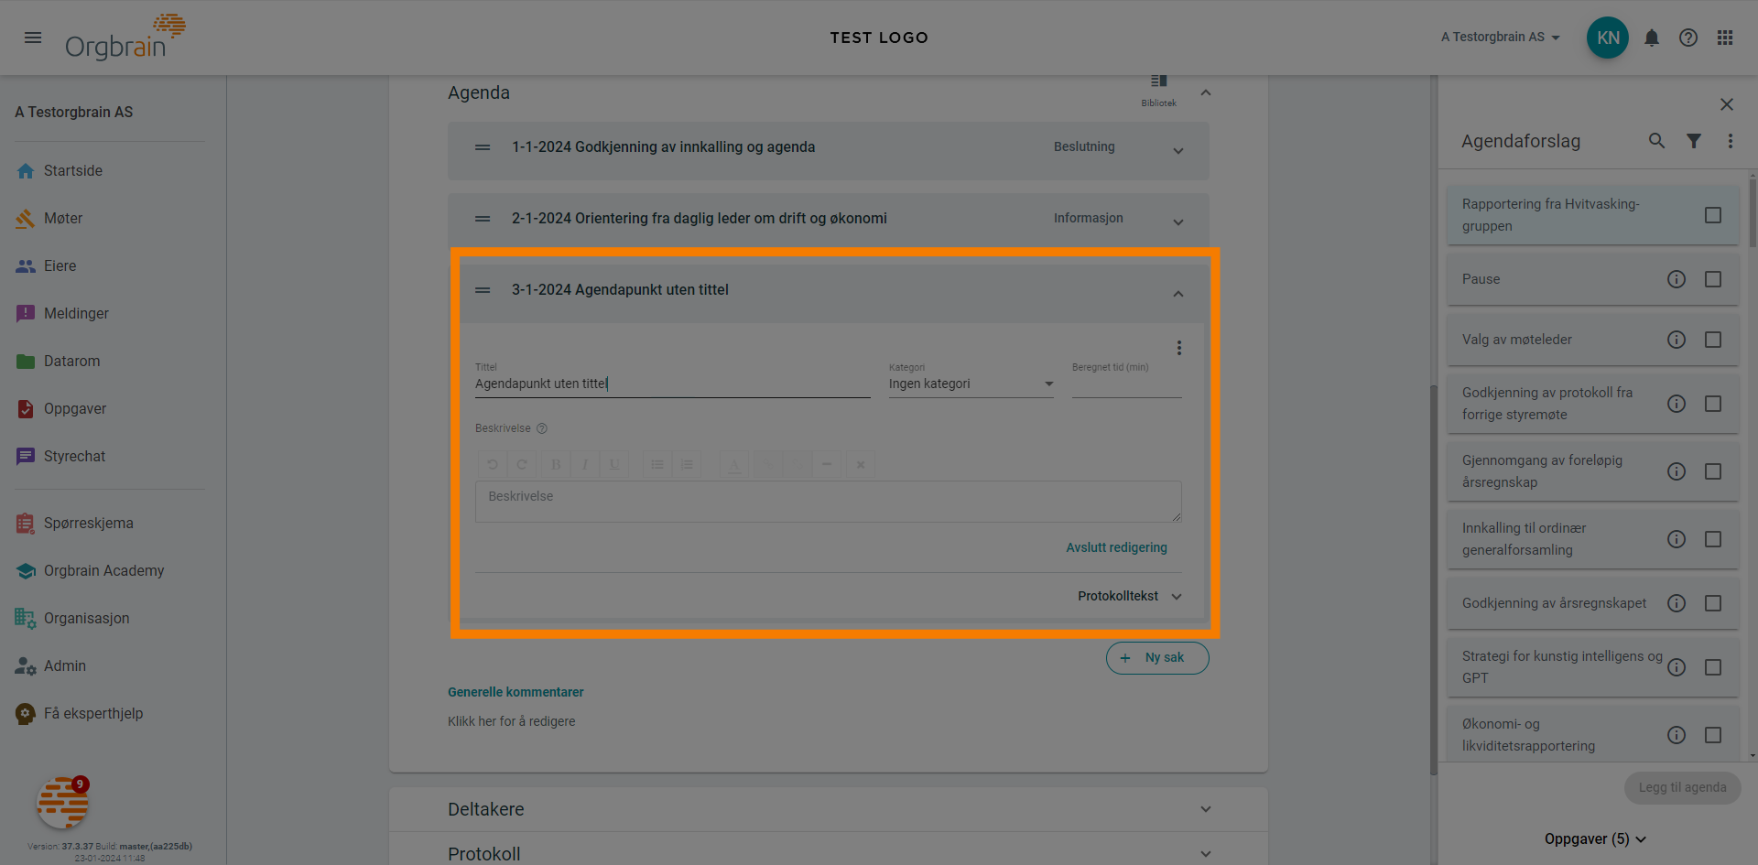This screenshot has width=1758, height=865.
Task: Open the notifications bell
Action: 1652,38
